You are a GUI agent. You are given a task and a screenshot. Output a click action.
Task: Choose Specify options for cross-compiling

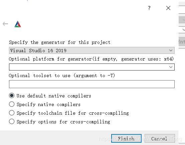click(x=59, y=122)
